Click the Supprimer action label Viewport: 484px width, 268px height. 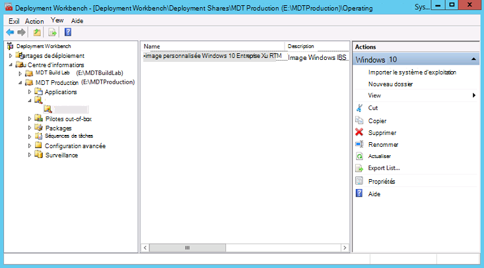[x=382, y=132]
